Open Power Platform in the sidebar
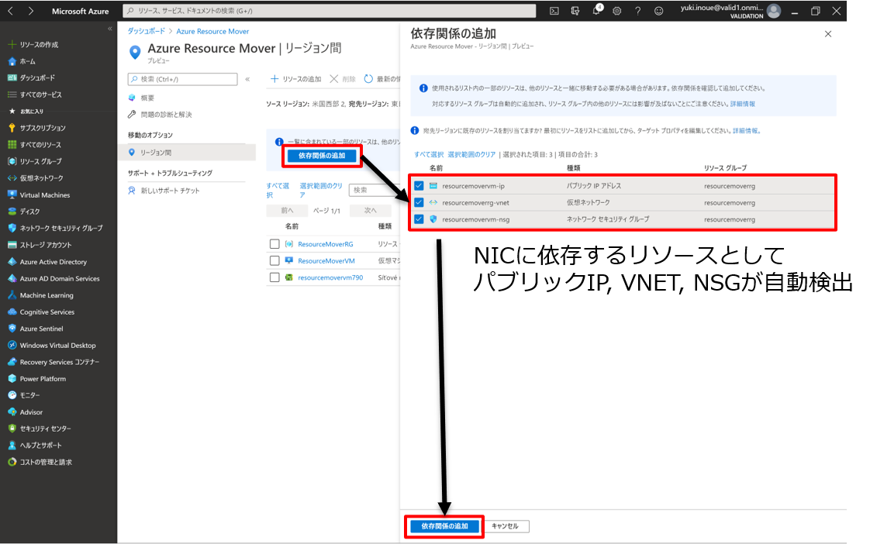870x544 pixels. pos(37,379)
